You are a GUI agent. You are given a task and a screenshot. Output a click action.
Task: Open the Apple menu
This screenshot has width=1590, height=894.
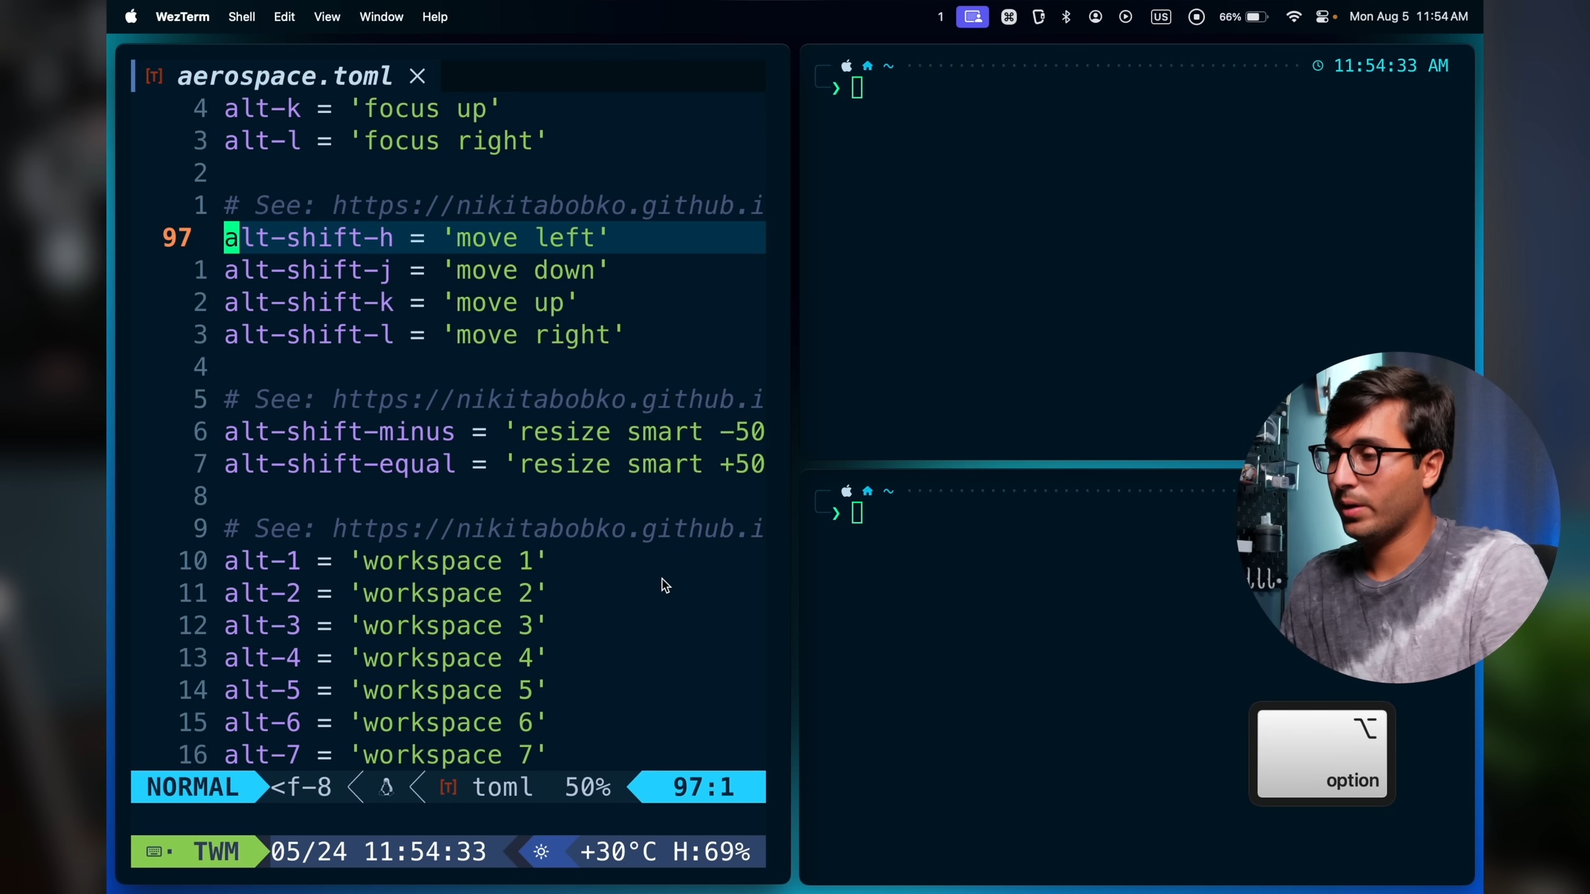(x=131, y=17)
